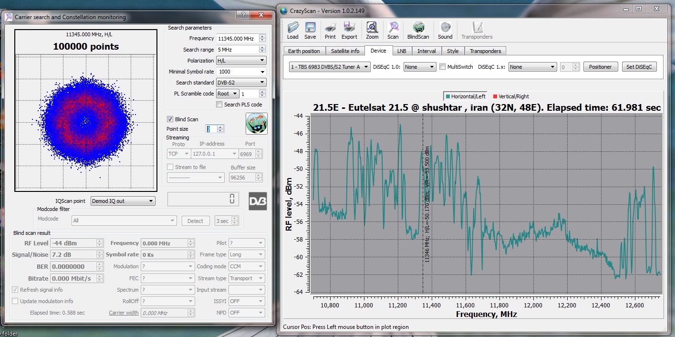675x337 pixels.
Task: Open the Modcode All dropdown
Action: (x=124, y=221)
